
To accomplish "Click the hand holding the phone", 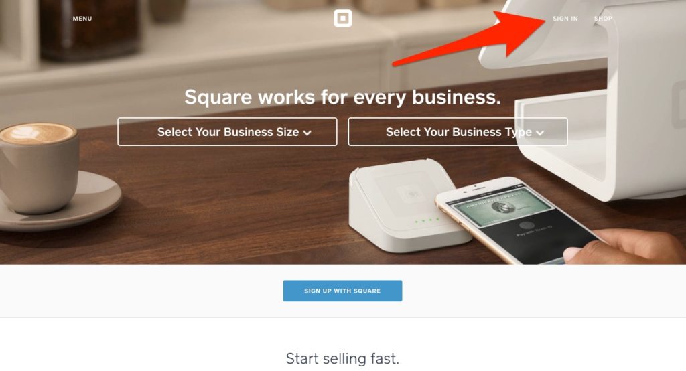I will (630, 247).
